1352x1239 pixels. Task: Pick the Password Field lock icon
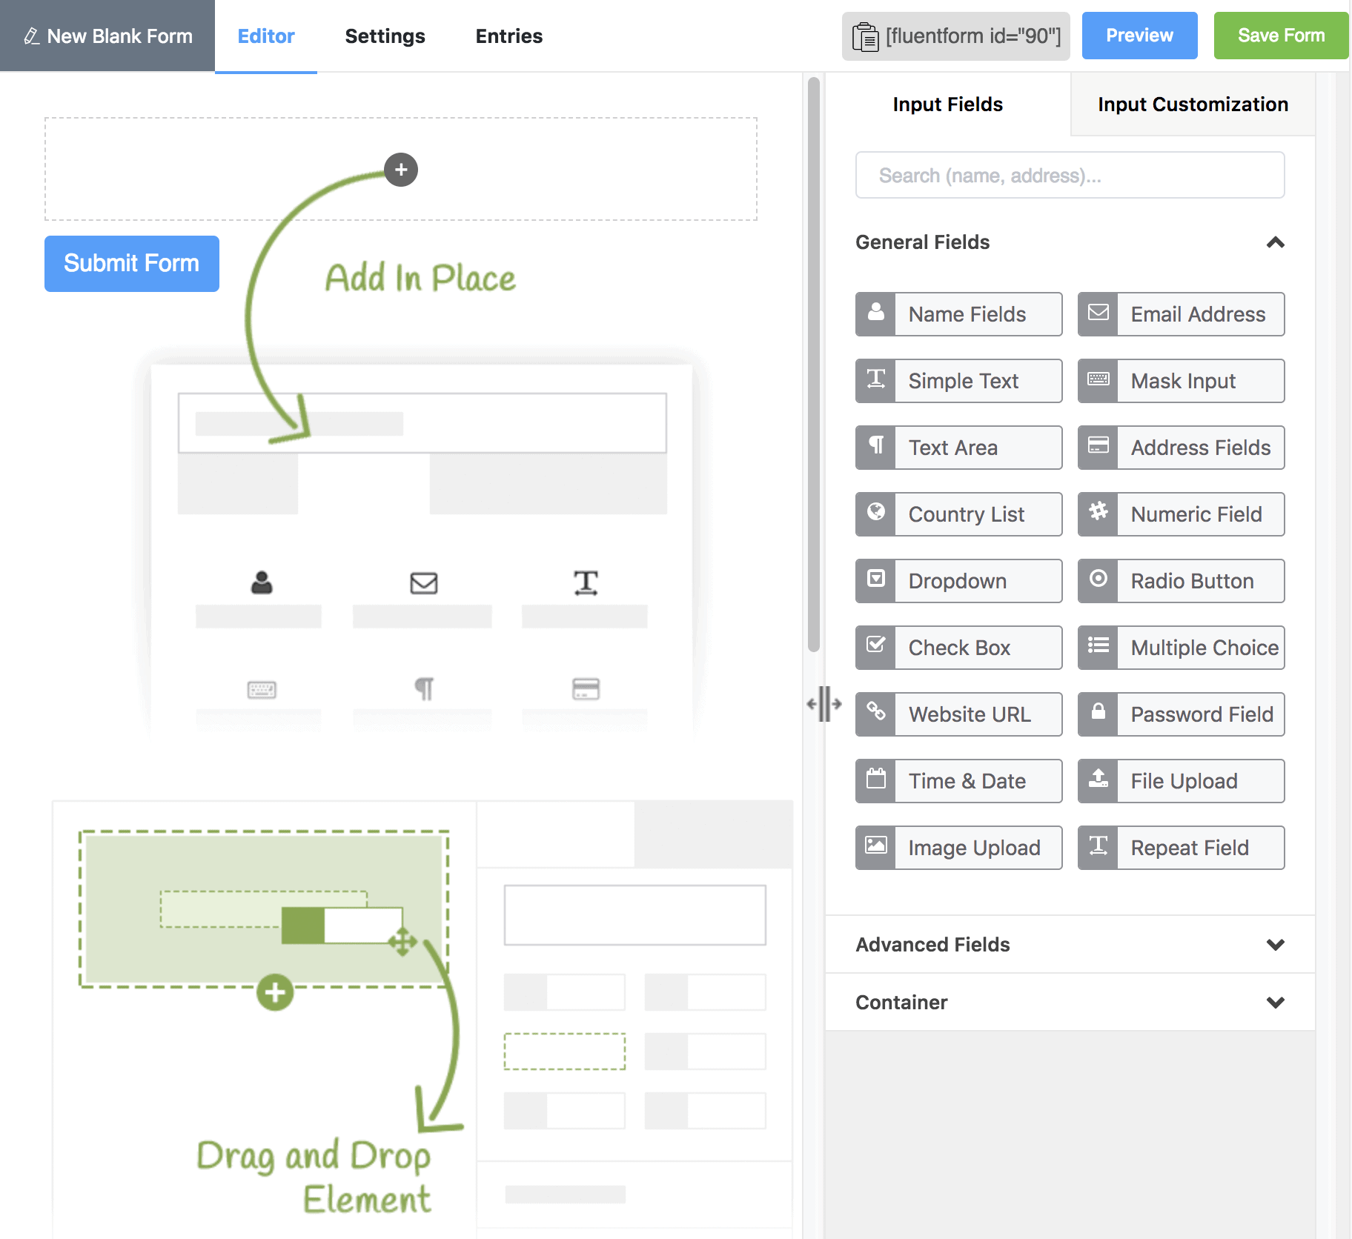click(x=1098, y=714)
